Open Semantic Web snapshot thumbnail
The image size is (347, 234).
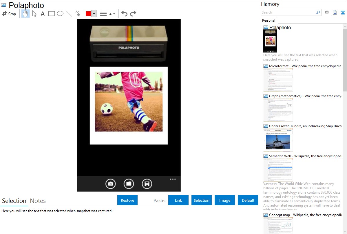click(x=278, y=170)
